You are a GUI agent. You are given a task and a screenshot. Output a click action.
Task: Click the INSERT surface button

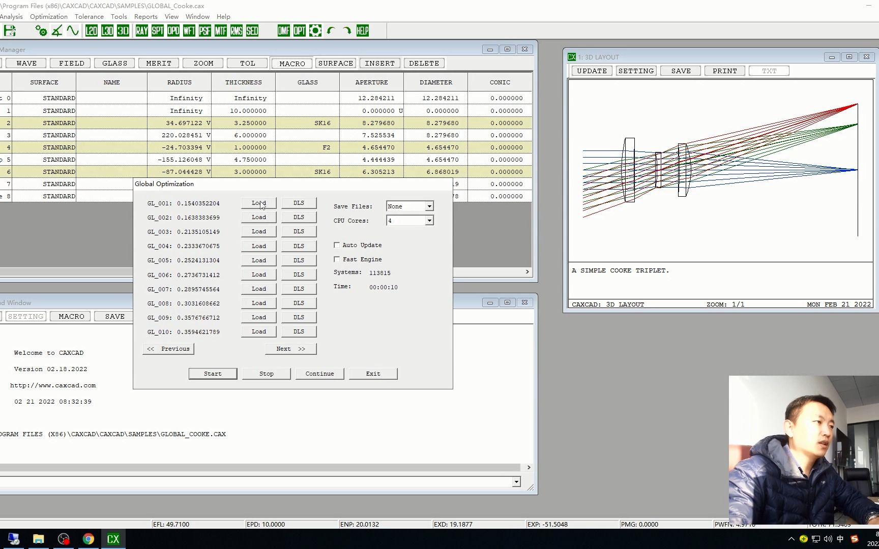tap(380, 63)
